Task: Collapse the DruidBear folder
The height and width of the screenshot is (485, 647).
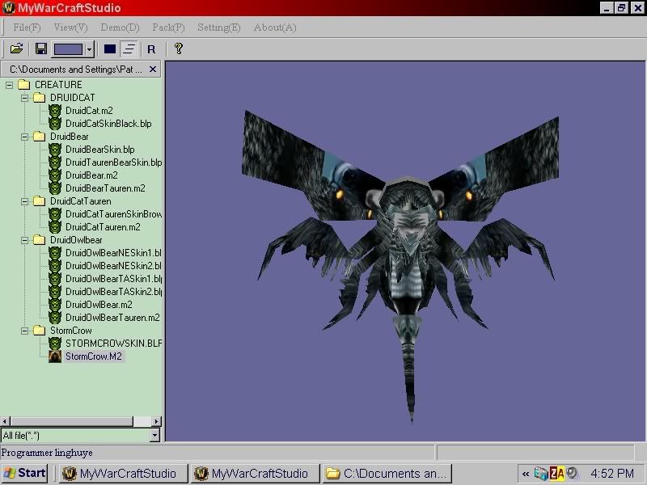Action: point(25,137)
